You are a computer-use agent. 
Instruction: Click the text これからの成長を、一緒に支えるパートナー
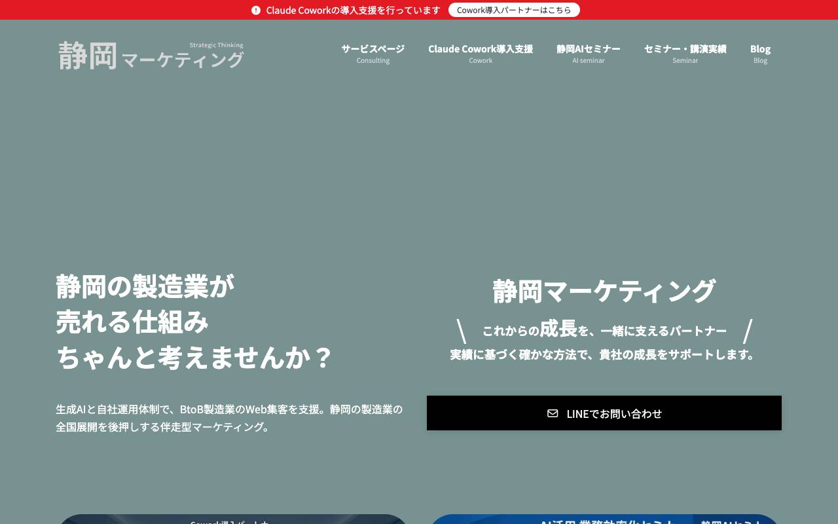(604, 329)
